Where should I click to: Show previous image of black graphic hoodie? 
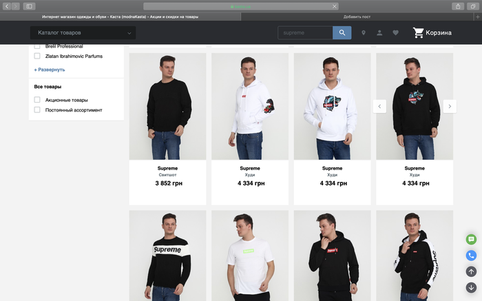(379, 106)
